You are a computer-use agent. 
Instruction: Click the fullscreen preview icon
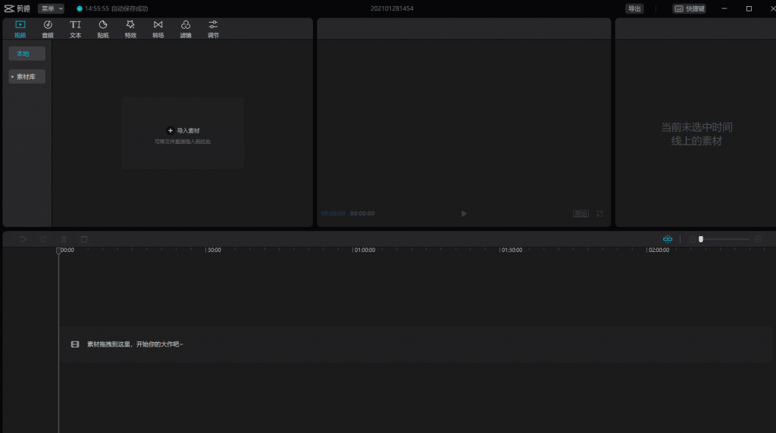(599, 214)
